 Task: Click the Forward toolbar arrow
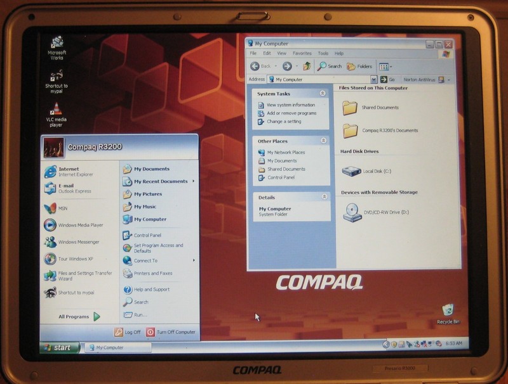click(x=287, y=67)
